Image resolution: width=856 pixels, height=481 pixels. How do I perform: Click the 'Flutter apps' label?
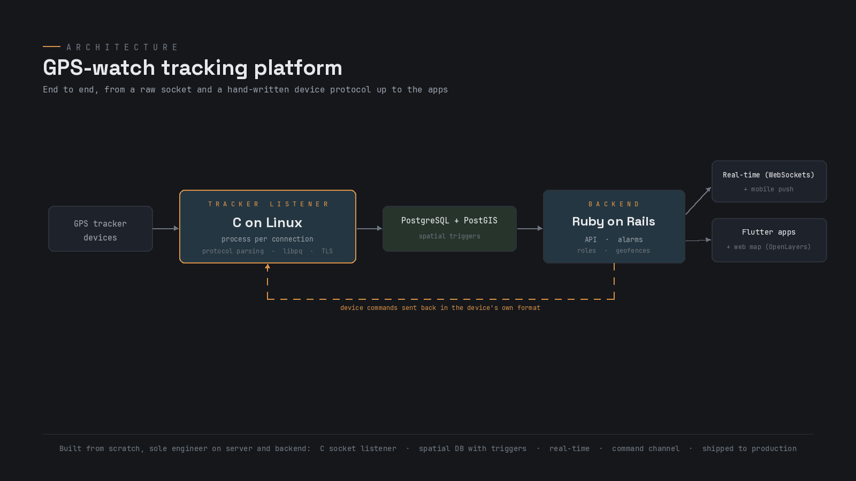769,232
